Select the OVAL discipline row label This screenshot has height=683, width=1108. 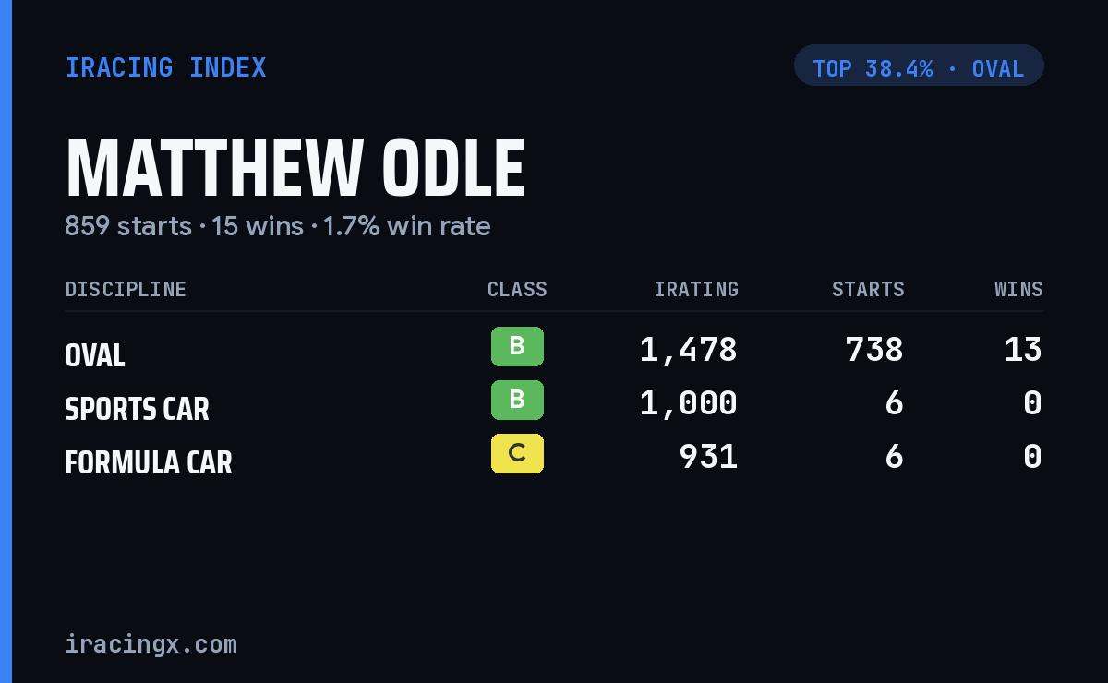point(95,355)
